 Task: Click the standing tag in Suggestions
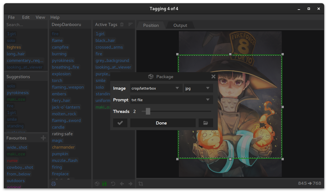pos(15,126)
